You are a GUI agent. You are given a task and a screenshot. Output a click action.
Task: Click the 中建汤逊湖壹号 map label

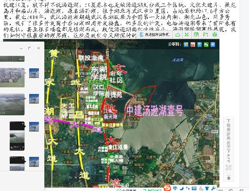tap(155, 111)
